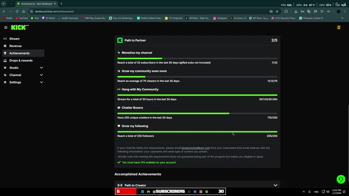The width and height of the screenshot is (349, 196).
Task: Select Achievements in the sidebar
Action: pyautogui.click(x=23, y=53)
